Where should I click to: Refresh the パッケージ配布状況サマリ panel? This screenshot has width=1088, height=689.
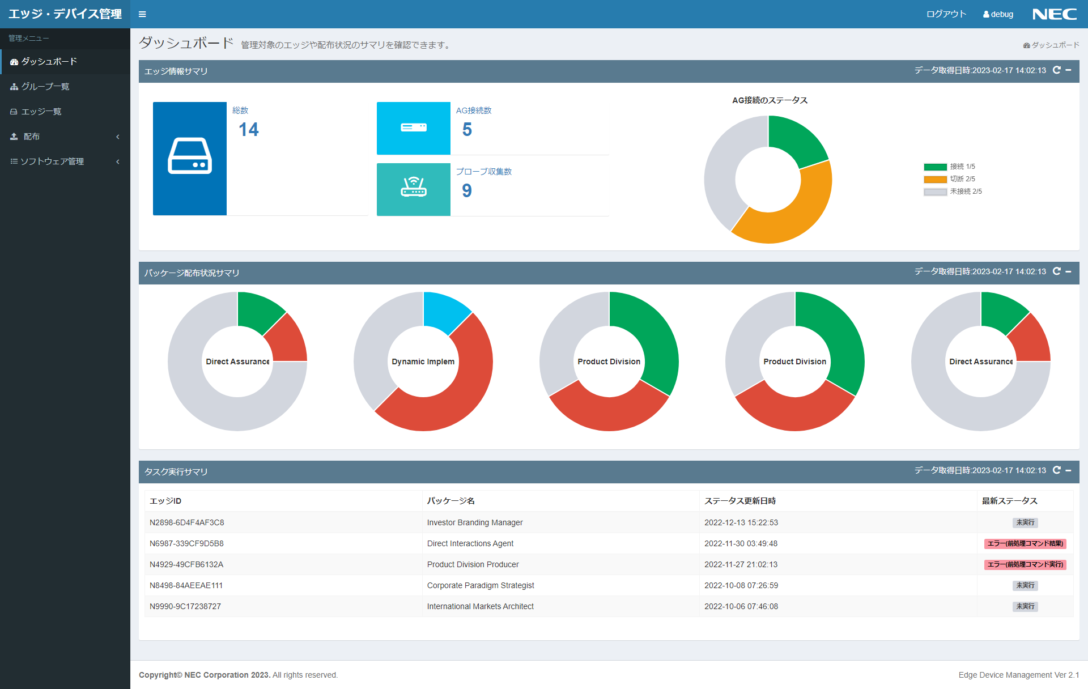point(1056,271)
